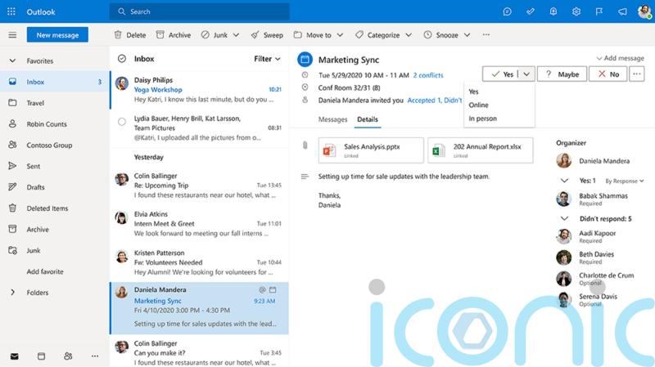Click in the Search box

[199, 11]
